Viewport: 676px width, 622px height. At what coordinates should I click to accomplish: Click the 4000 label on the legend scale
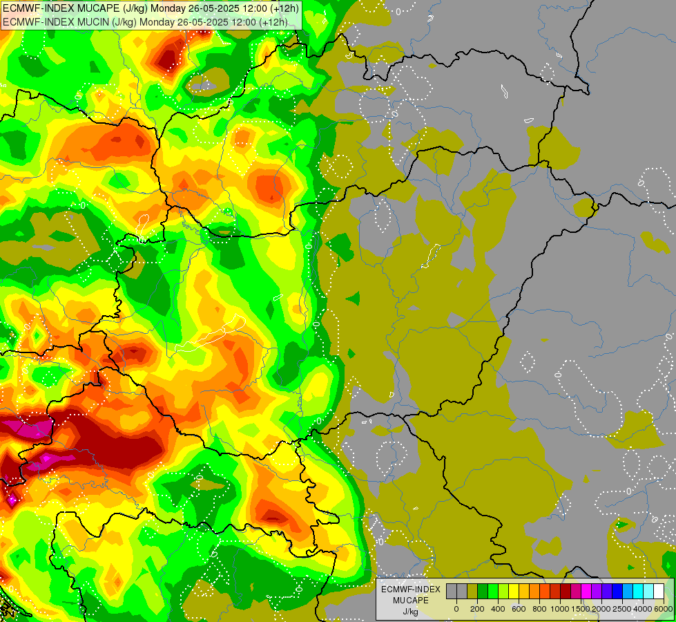point(643,609)
